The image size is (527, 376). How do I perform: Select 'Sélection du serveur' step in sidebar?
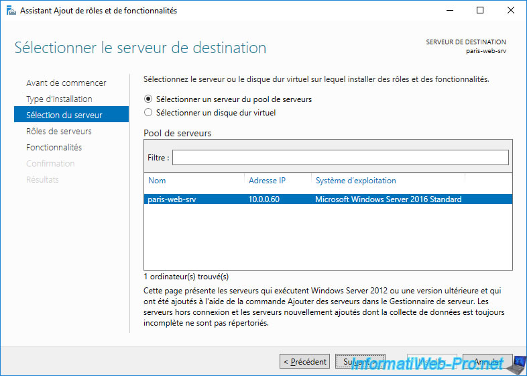[x=71, y=114]
